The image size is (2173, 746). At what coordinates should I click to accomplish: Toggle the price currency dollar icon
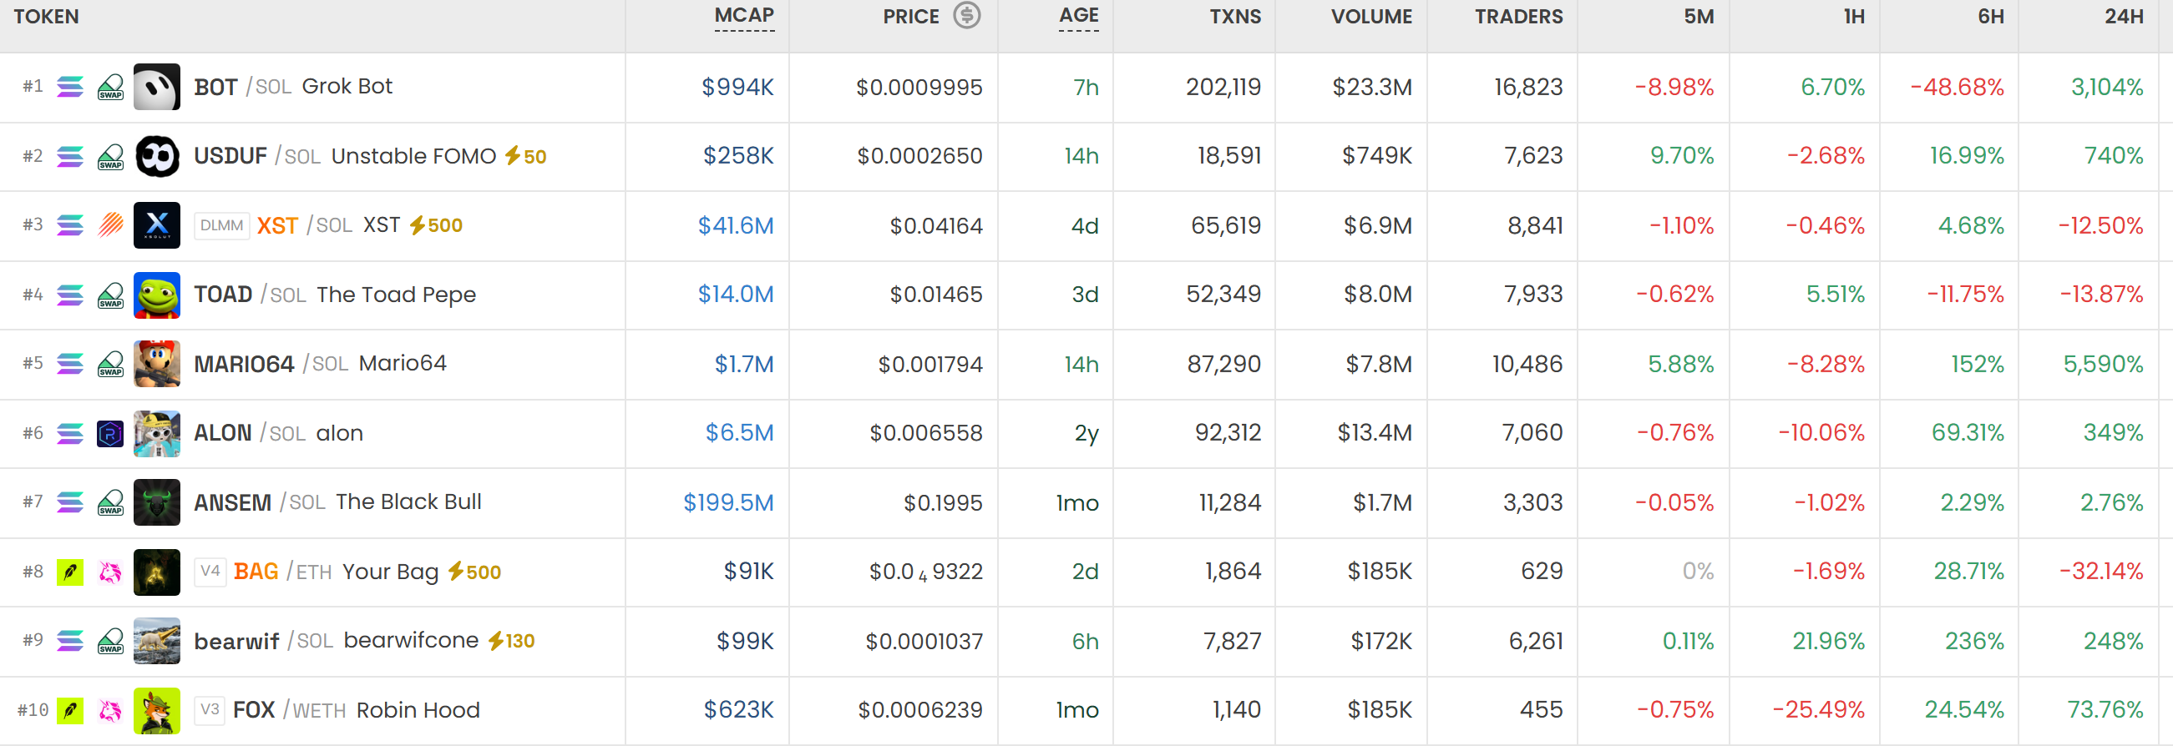click(x=967, y=15)
